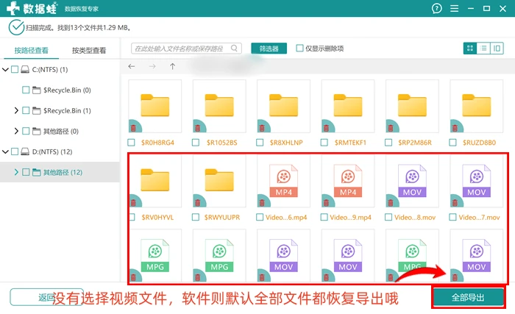
Task: Click the search magnifier icon
Action: click(234, 49)
